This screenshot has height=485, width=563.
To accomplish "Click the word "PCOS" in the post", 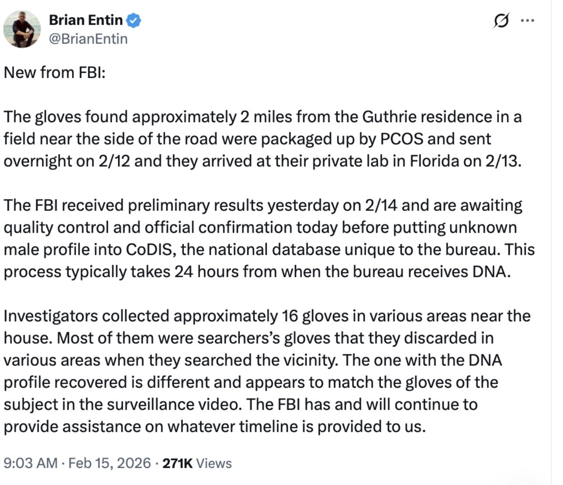I will (x=401, y=139).
